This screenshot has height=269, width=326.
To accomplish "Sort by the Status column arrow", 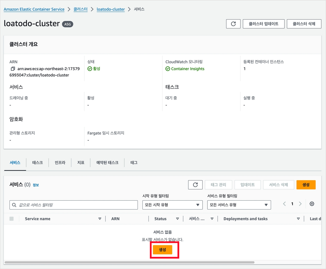I will click(x=178, y=219).
